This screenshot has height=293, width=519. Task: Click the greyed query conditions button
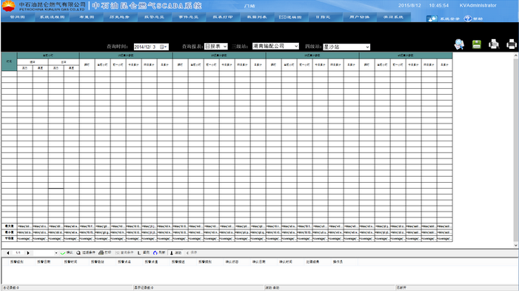tap(124, 252)
